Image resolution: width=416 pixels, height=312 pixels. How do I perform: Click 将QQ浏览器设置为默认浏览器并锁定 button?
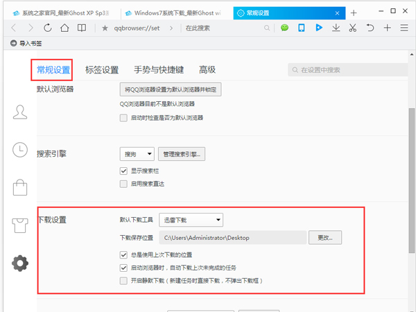pos(171,89)
